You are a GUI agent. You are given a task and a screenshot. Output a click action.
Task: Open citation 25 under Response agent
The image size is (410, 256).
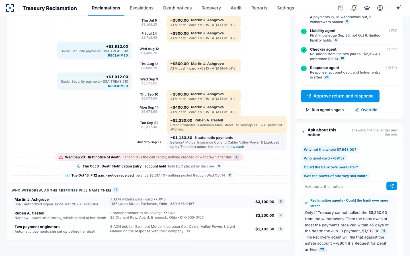[x=327, y=77]
